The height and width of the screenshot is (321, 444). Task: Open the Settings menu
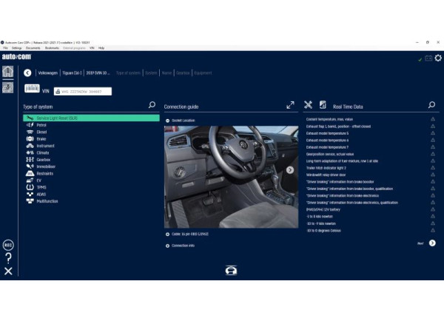coord(16,47)
